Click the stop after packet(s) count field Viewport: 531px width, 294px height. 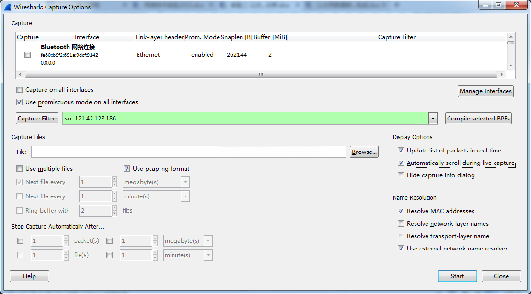(x=47, y=240)
